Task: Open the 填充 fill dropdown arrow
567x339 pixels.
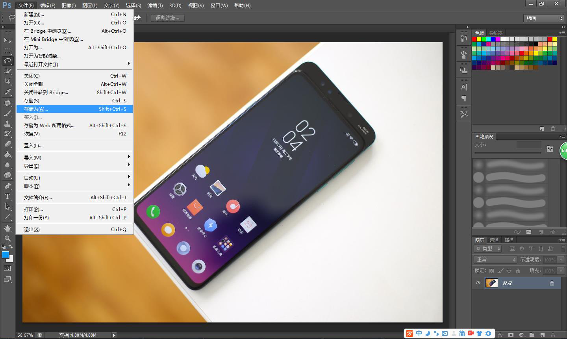Action: 561,271
